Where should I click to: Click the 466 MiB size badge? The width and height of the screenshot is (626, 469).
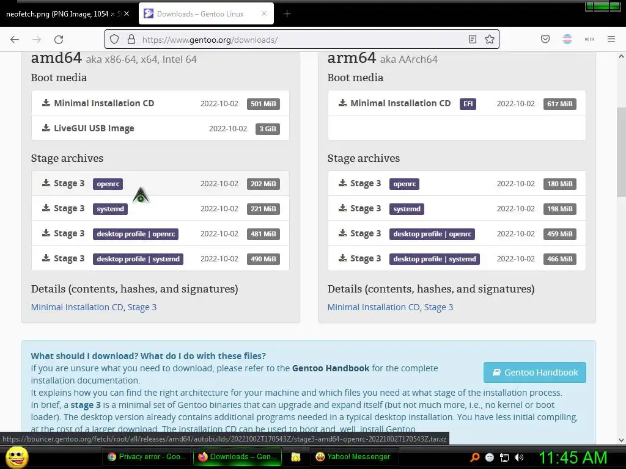pyautogui.click(x=560, y=259)
